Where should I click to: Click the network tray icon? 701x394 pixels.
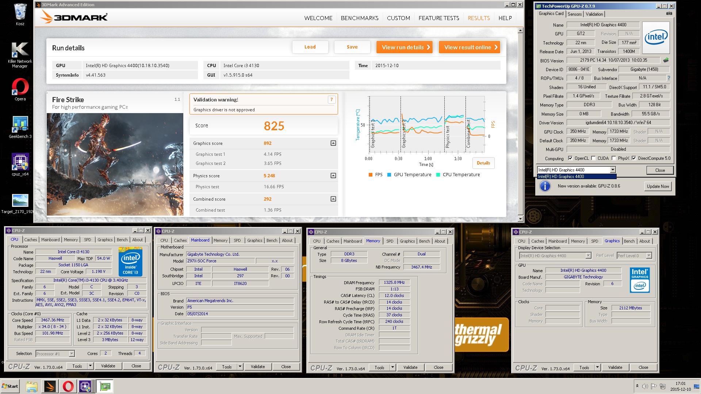(x=662, y=386)
